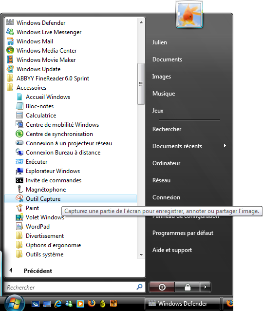The width and height of the screenshot is (263, 311).
Task: Click the lock button with padlock icon
Action: click(188, 287)
